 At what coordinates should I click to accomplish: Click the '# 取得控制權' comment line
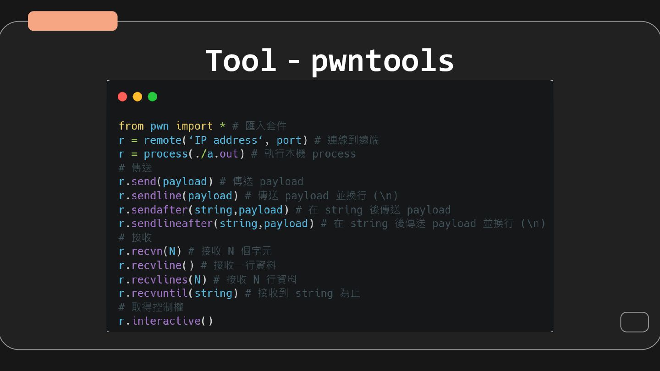click(151, 307)
